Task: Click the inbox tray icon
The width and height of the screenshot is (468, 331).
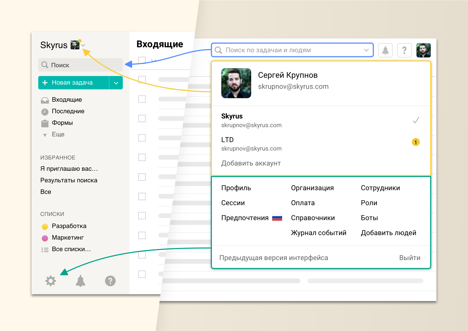Action: [x=45, y=100]
